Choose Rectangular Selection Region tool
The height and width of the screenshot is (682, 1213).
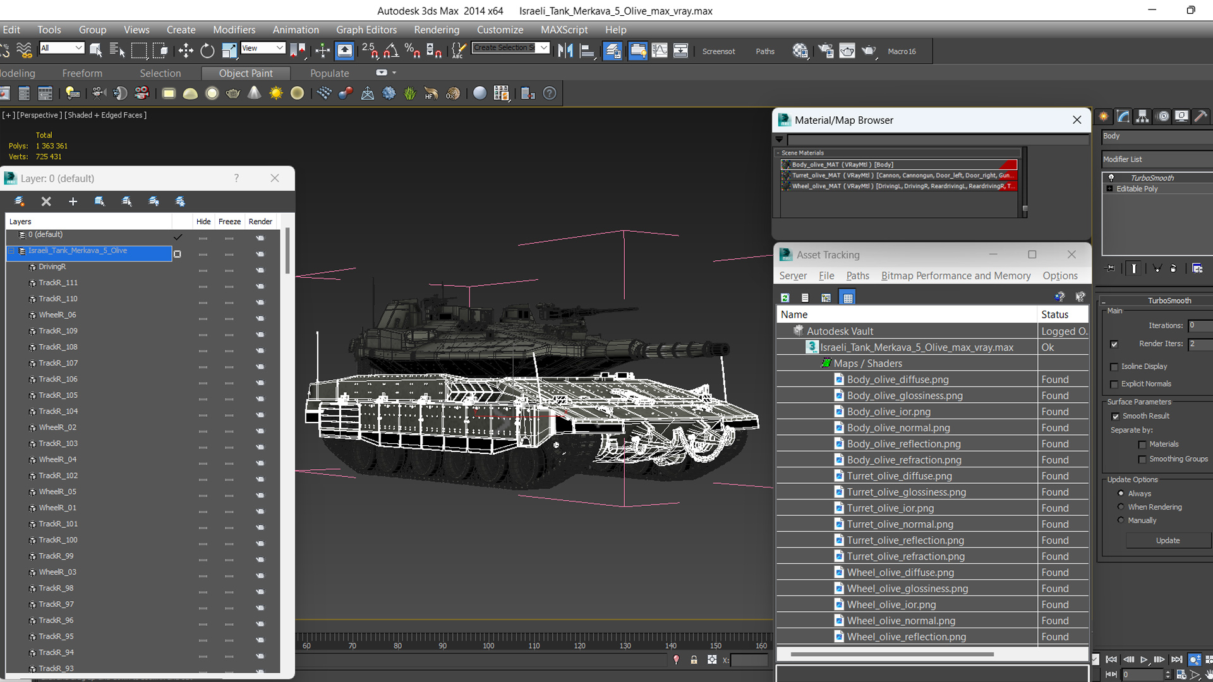pyautogui.click(x=139, y=51)
